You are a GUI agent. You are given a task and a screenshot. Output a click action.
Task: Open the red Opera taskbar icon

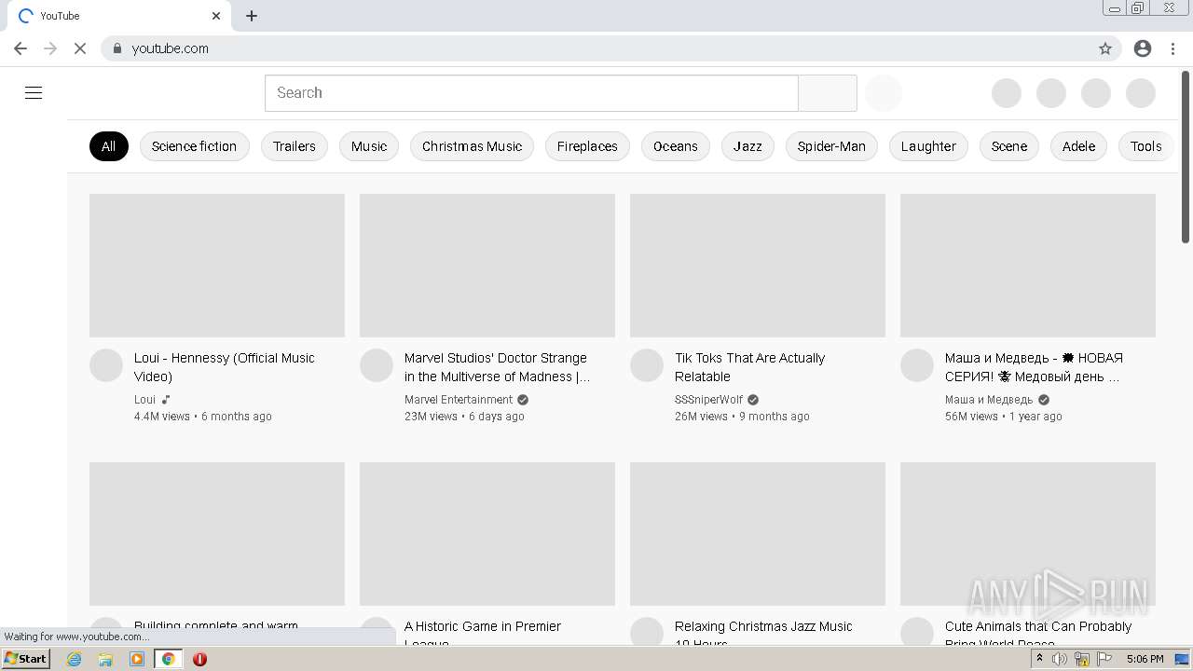(x=199, y=659)
